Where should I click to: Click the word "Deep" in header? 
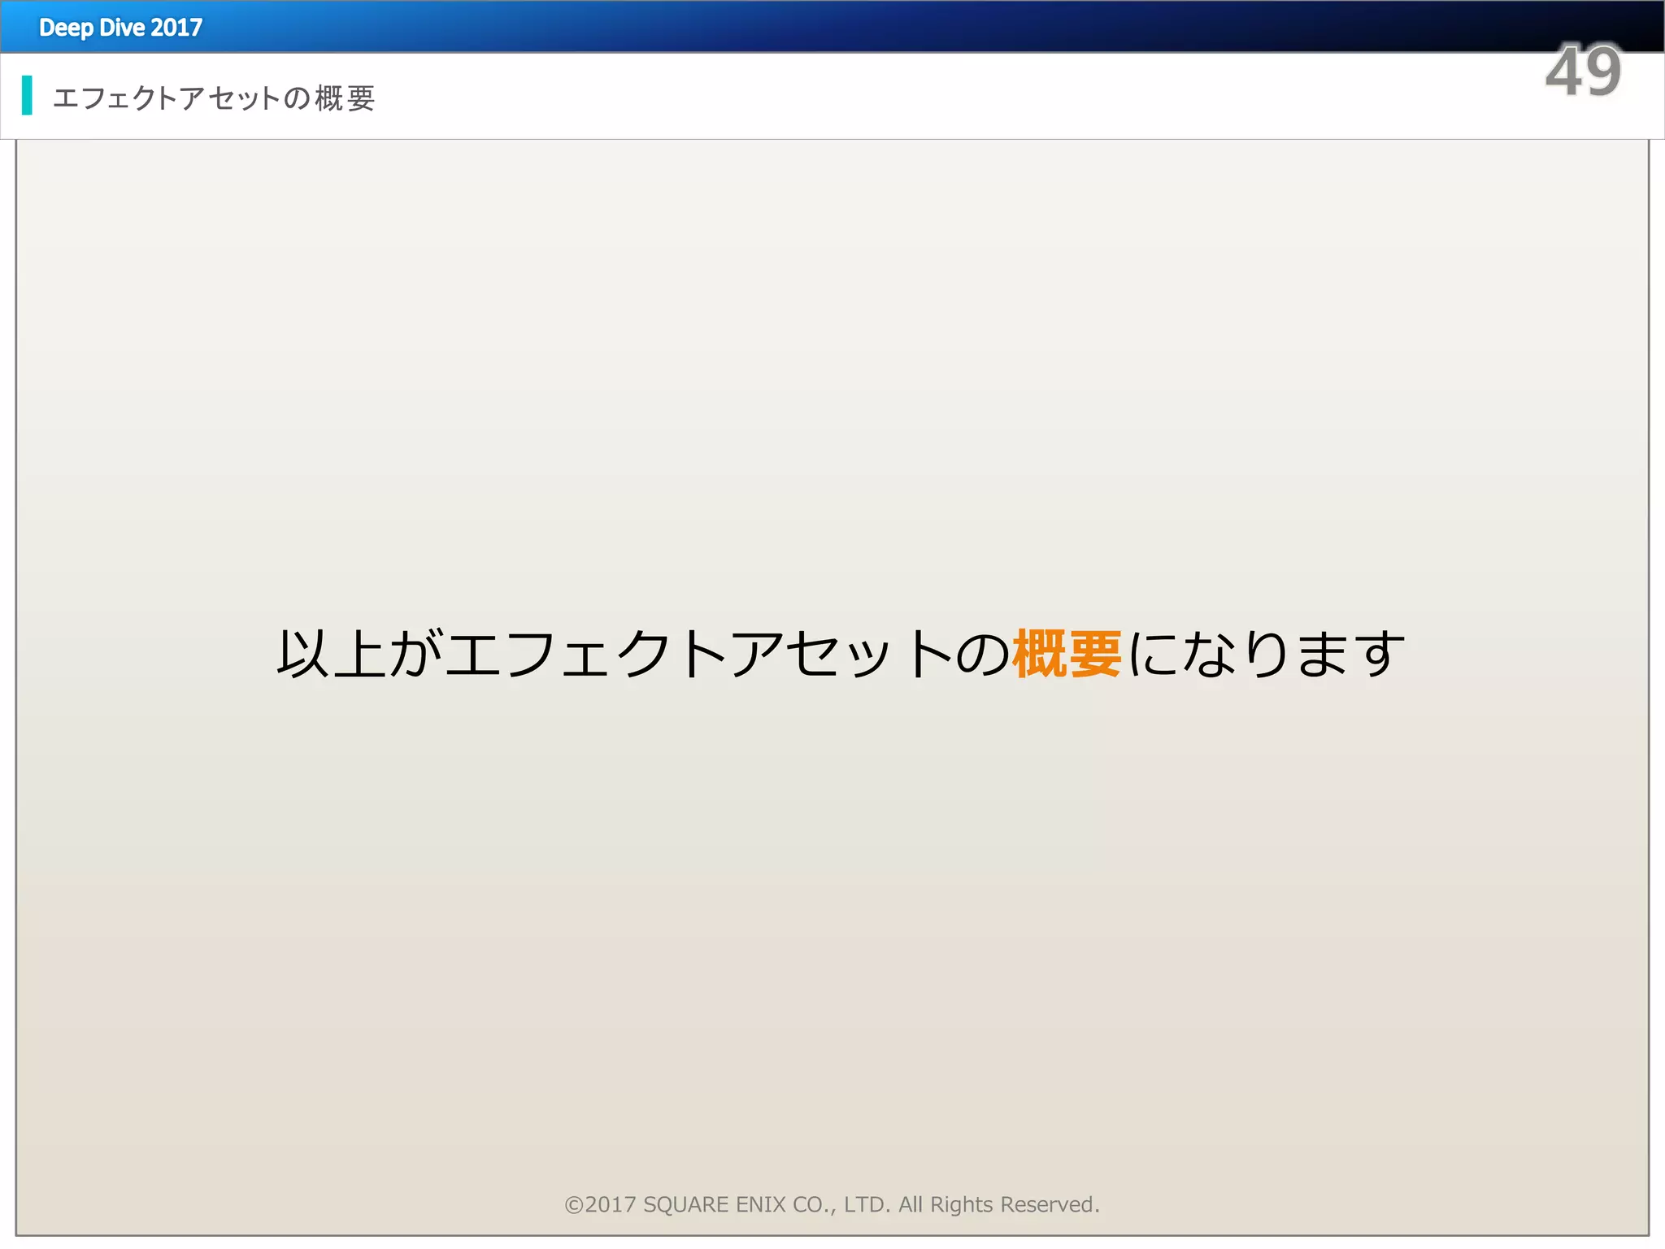coord(66,28)
